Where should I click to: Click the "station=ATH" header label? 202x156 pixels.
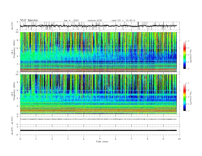click(95, 20)
